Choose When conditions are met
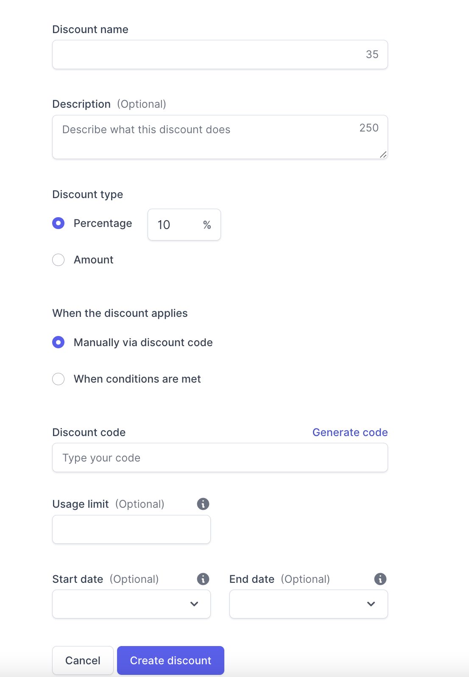469x677 pixels. [x=58, y=379]
